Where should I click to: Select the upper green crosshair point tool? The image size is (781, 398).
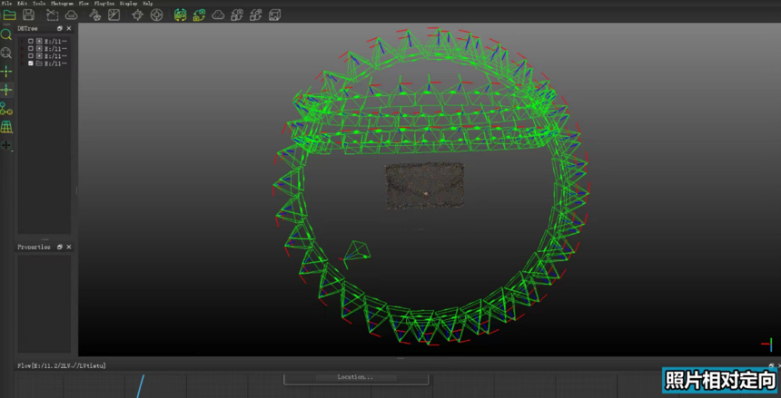click(6, 72)
